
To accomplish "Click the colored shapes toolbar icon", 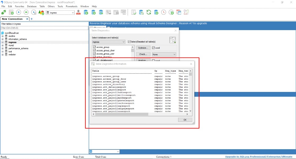I will 41,12.
